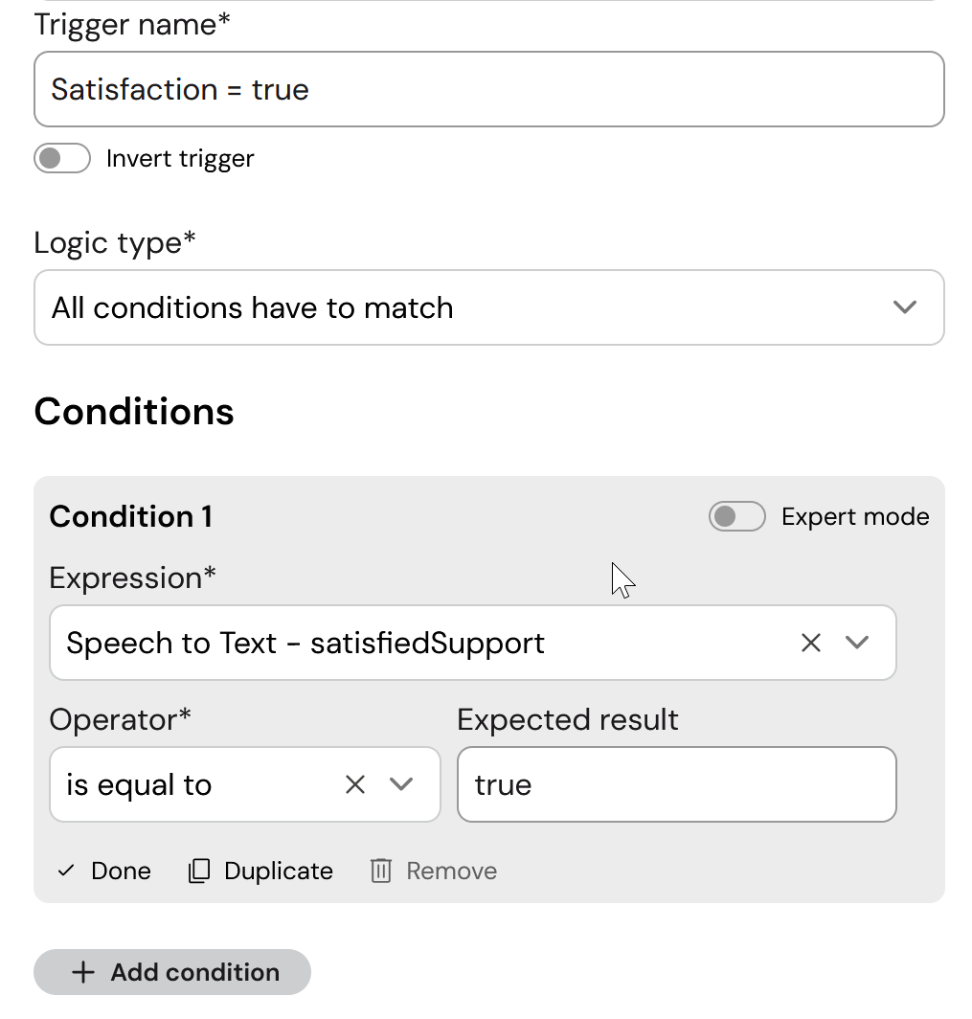
Task: Click the 'is equal to' operator value
Action: (139, 784)
